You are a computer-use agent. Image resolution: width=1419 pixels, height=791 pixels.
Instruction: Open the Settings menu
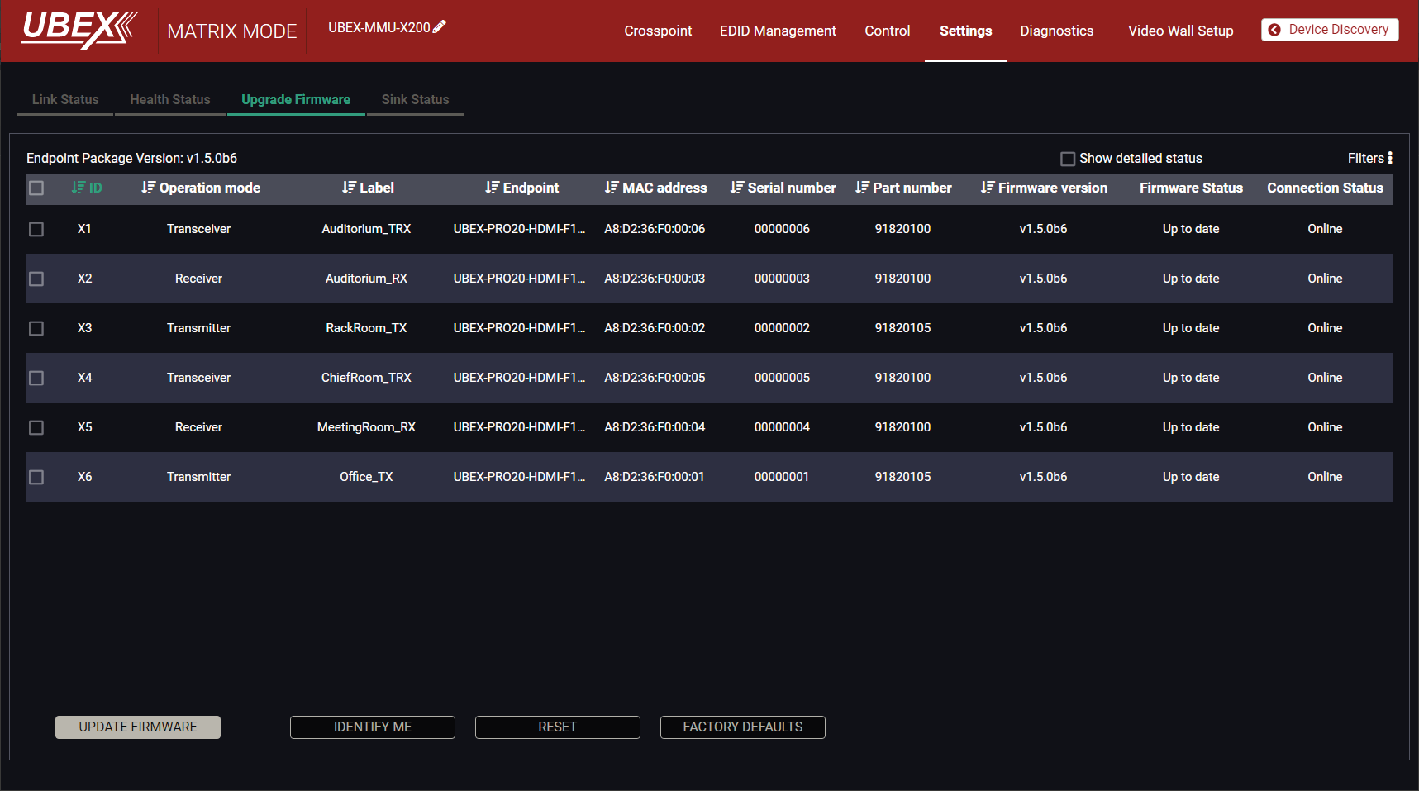[965, 31]
